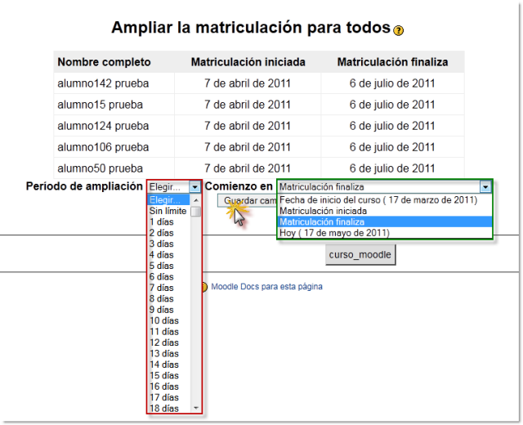This screenshot has height=425, width=523.
Task: Select 'Hoy (17 de mayo de 2011)' option
Action: 334,233
